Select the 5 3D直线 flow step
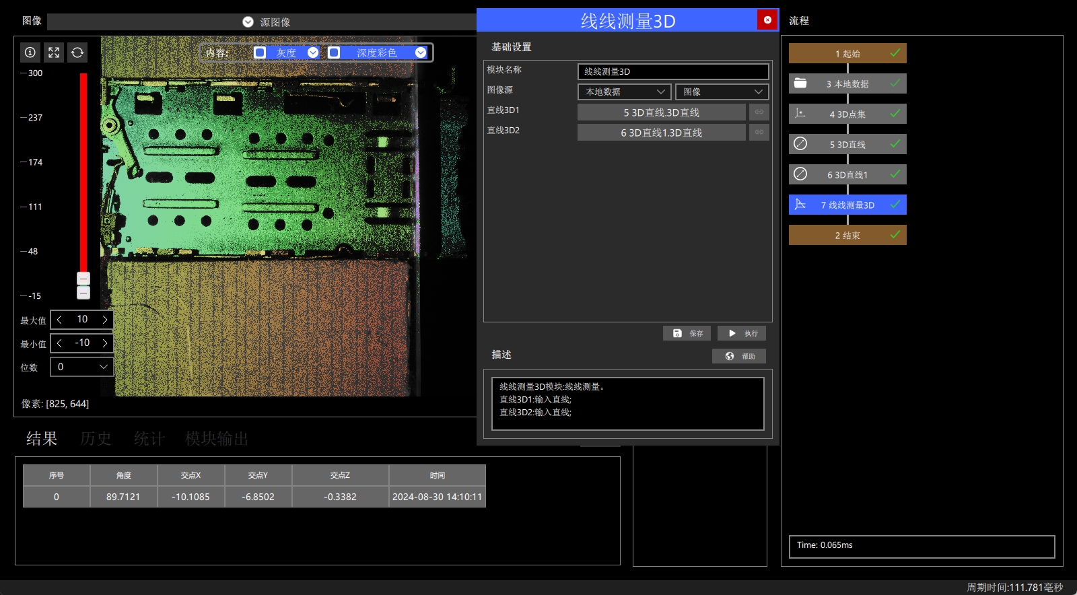1077x595 pixels. tap(847, 144)
